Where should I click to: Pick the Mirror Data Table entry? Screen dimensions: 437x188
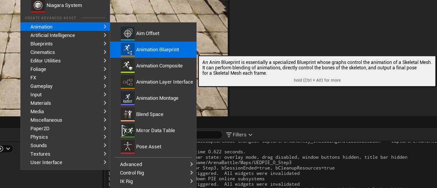pyautogui.click(x=153, y=130)
